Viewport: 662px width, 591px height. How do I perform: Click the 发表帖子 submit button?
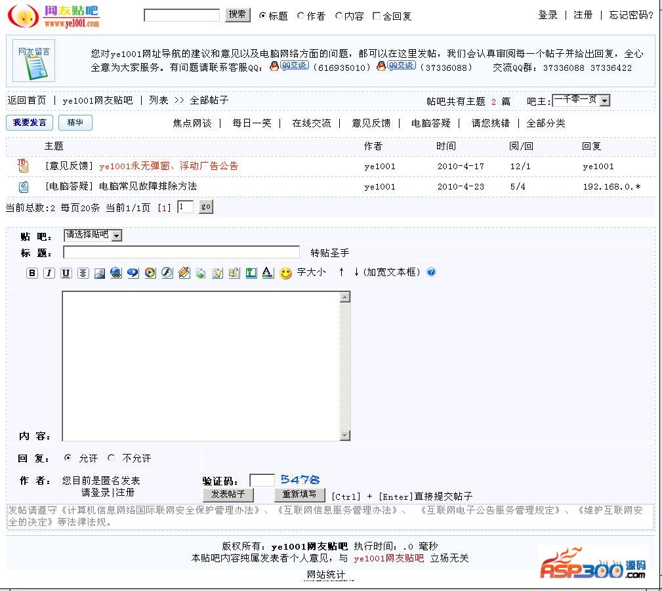(228, 495)
